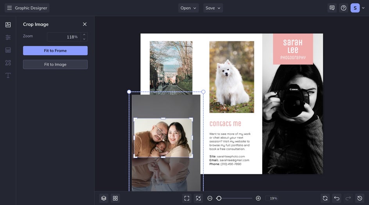Open the Image Manager sidebar icon

8,25
